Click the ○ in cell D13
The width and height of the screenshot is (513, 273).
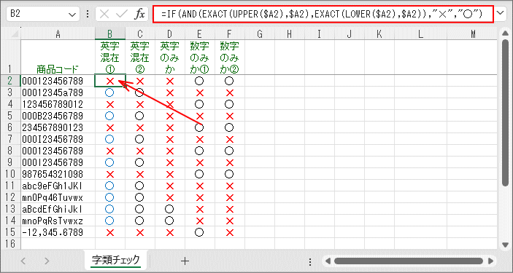(x=169, y=209)
